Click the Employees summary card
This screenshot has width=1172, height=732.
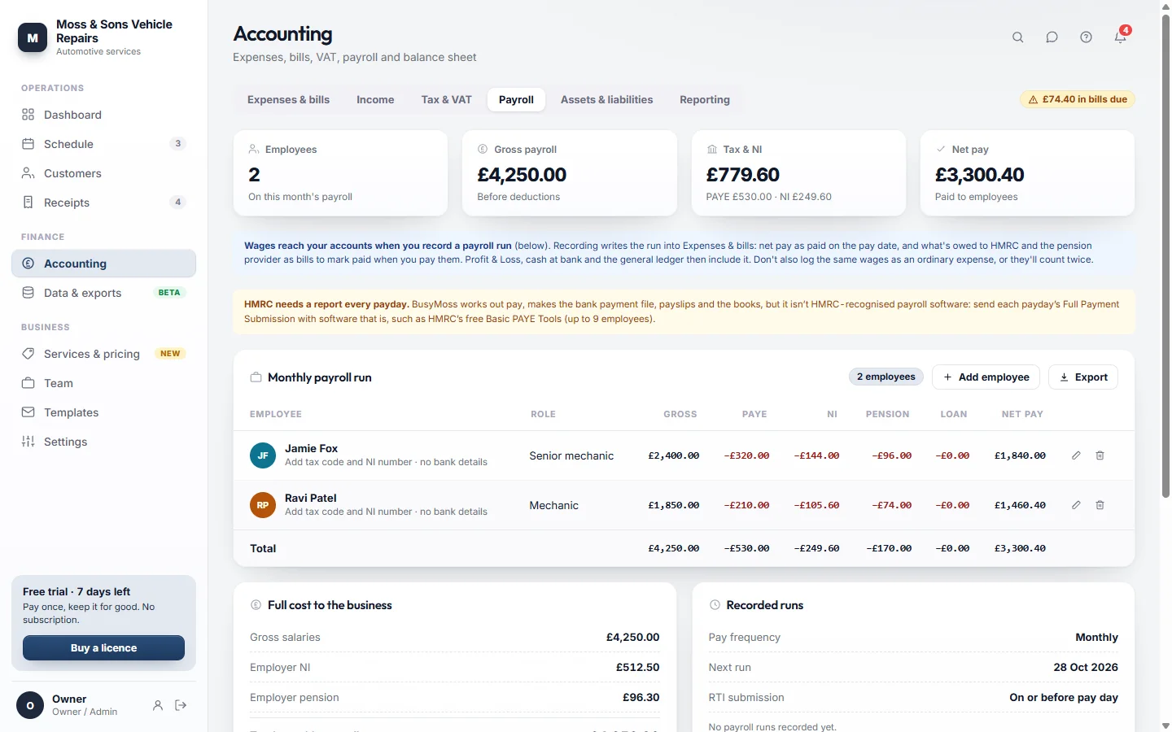[340, 173]
